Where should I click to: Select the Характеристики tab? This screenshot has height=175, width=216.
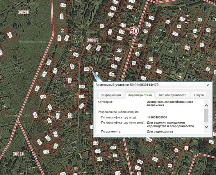coord(140,95)
